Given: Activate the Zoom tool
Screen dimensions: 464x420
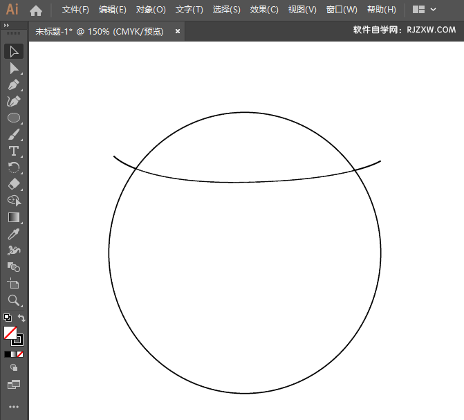Looking at the screenshot, I should point(13,300).
